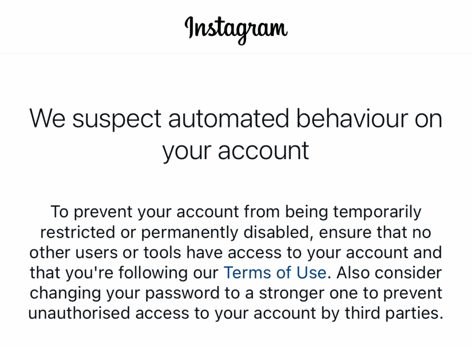472x347 pixels.
Task: Click the words 'ensure that no'
Action: pyautogui.click(x=375, y=233)
